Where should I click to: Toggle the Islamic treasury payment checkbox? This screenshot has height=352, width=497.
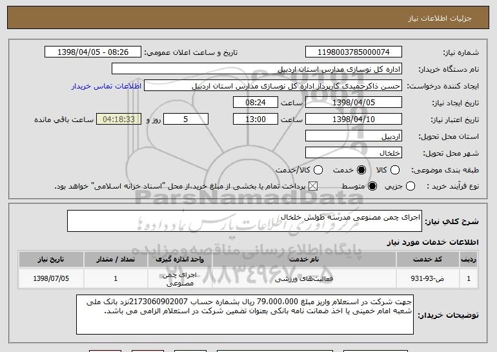pyautogui.click(x=313, y=186)
